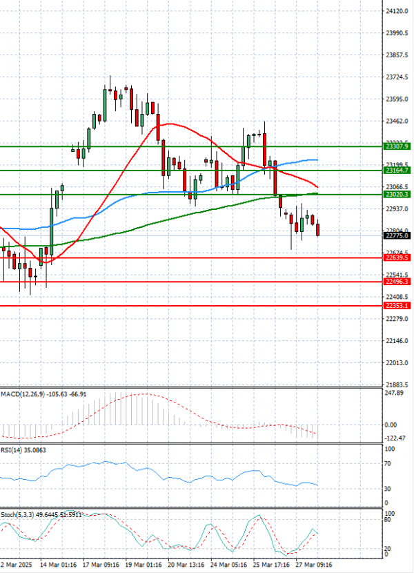This screenshot has height=573, width=414.
Task: Click the green 23307.9 horizontal resistance line
Action: point(191,146)
